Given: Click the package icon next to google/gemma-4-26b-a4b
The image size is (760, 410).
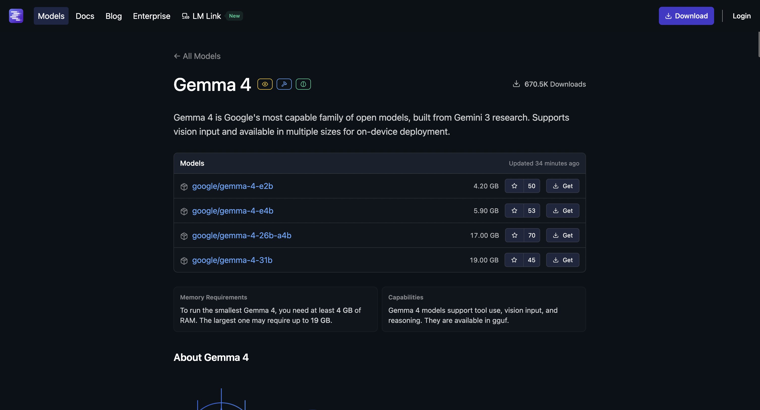Looking at the screenshot, I should point(184,235).
